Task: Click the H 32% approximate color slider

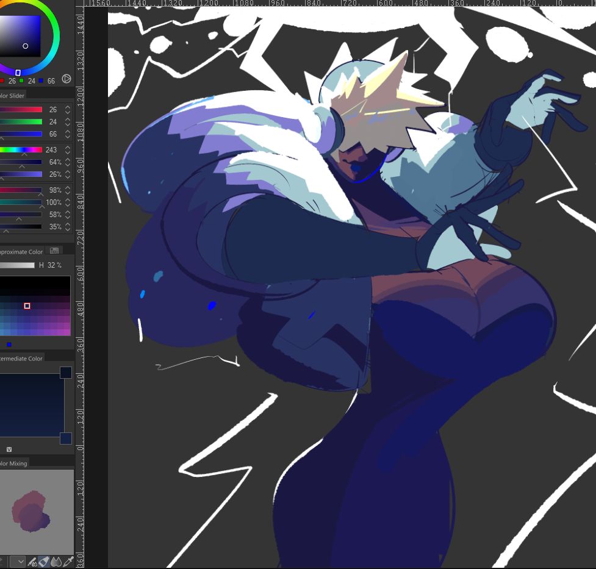Action: (17, 265)
